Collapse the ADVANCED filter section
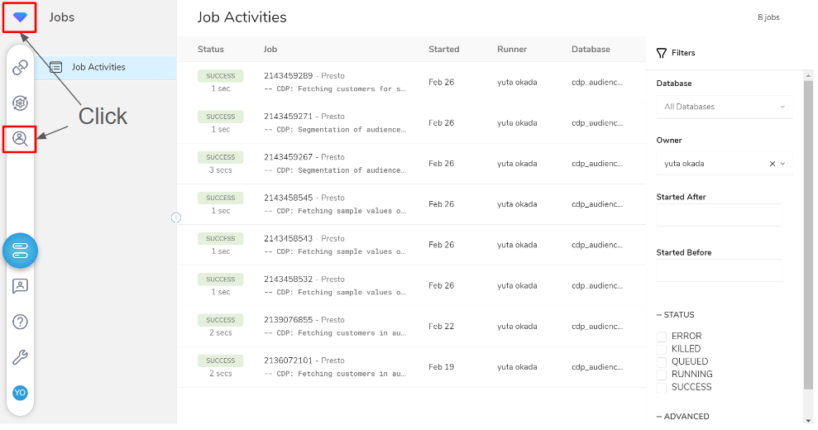Viewport: 818px width, 430px height. [682, 417]
